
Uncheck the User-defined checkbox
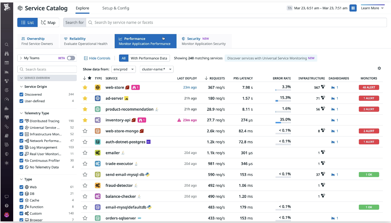pos(21,101)
